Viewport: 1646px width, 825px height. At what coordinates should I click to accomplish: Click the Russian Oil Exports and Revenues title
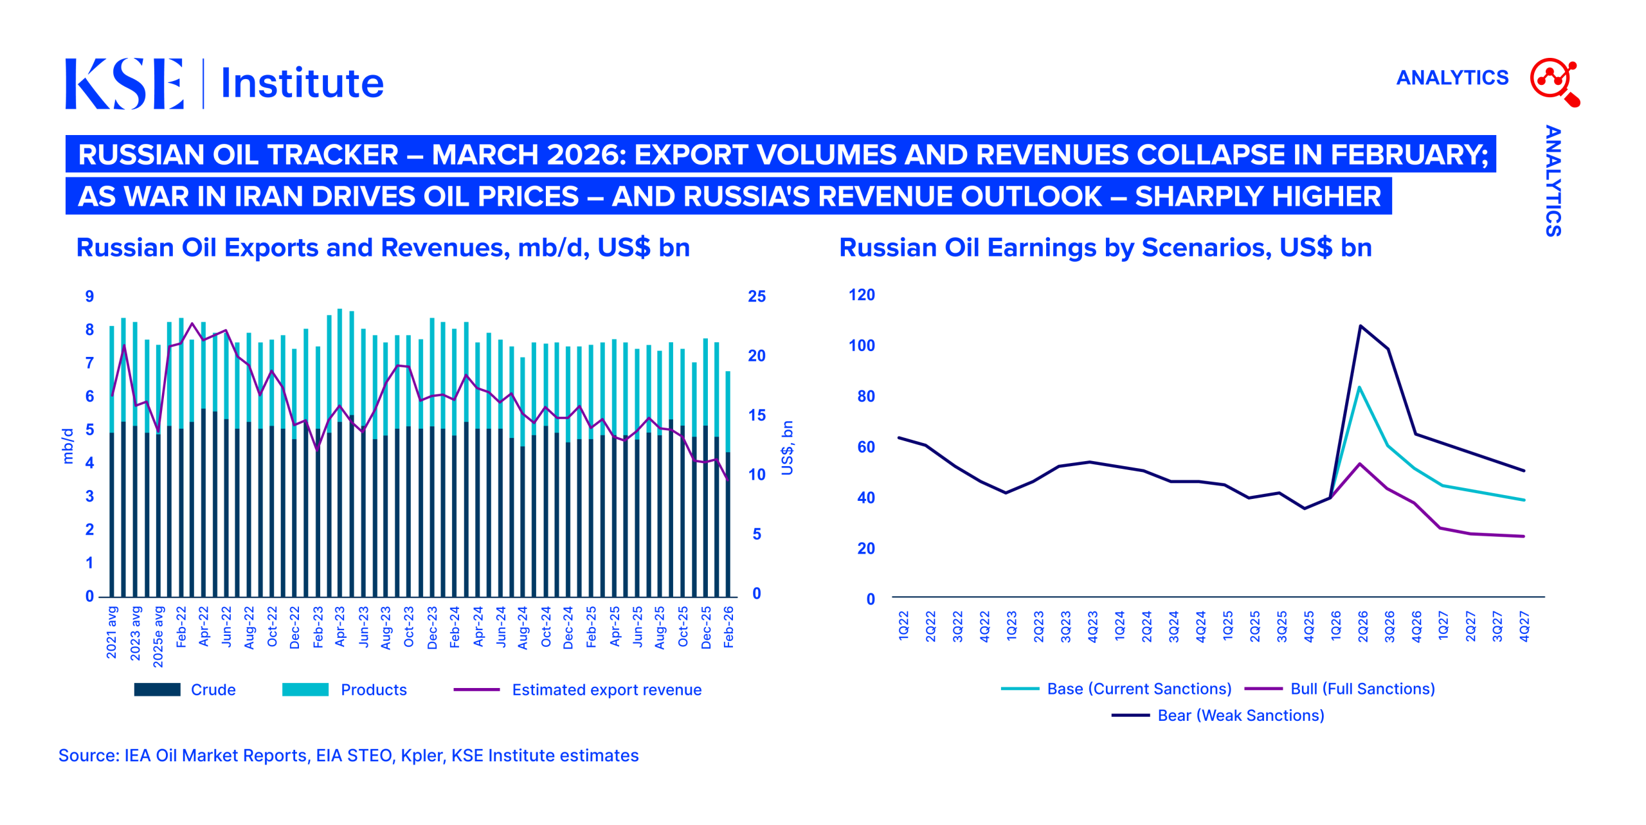pyautogui.click(x=383, y=248)
